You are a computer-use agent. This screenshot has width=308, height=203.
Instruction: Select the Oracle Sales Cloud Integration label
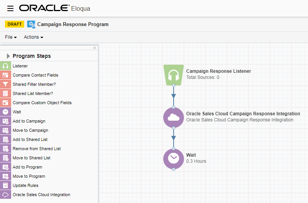click(41, 195)
